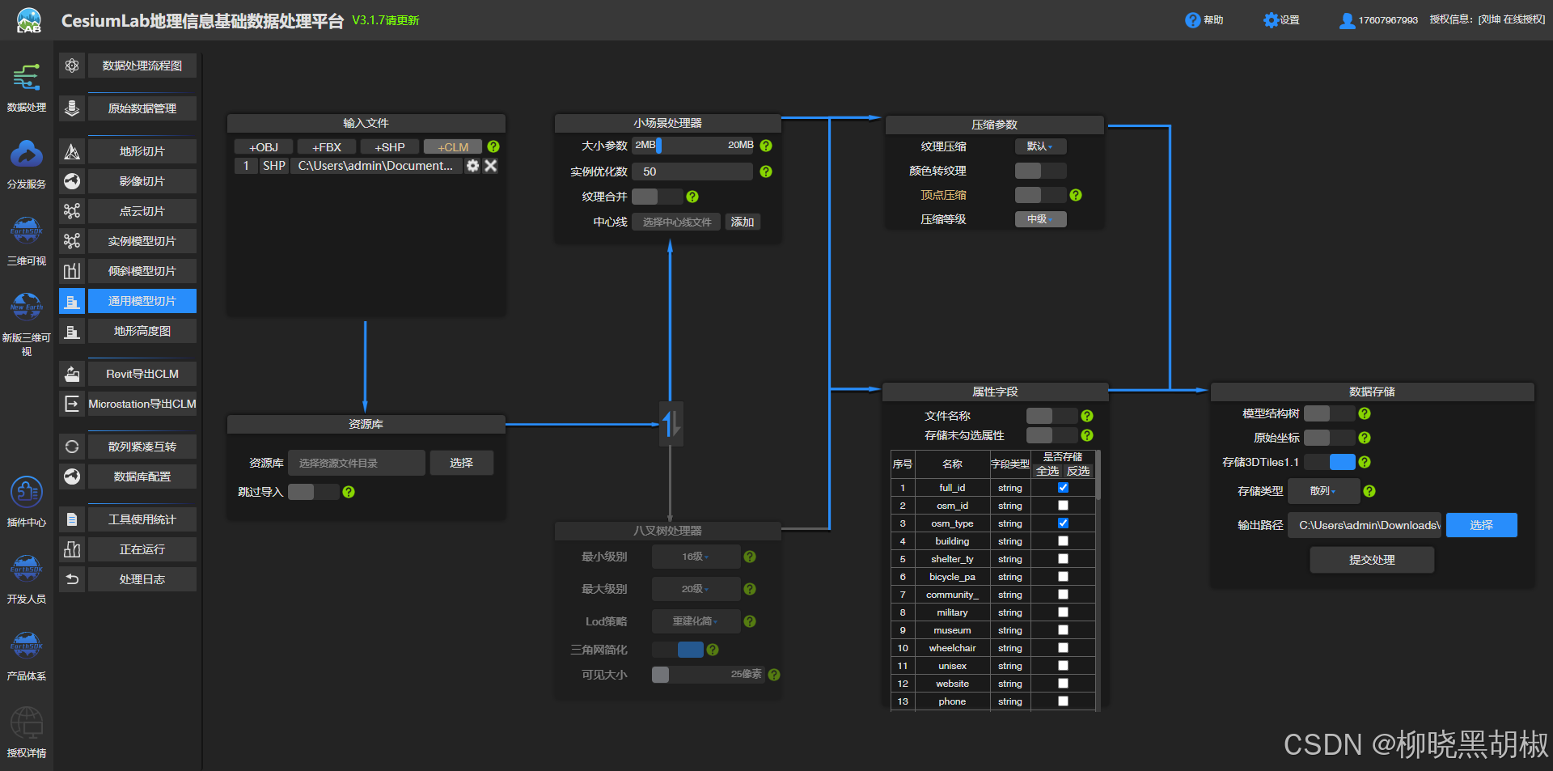1553x771 pixels.
Task: Click the icon beside Microstation导出CLM
Action: pyautogui.click(x=72, y=404)
